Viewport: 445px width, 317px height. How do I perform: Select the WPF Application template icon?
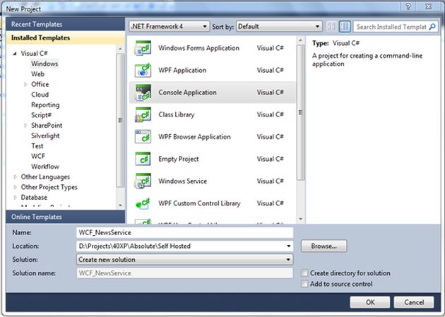pyautogui.click(x=143, y=71)
